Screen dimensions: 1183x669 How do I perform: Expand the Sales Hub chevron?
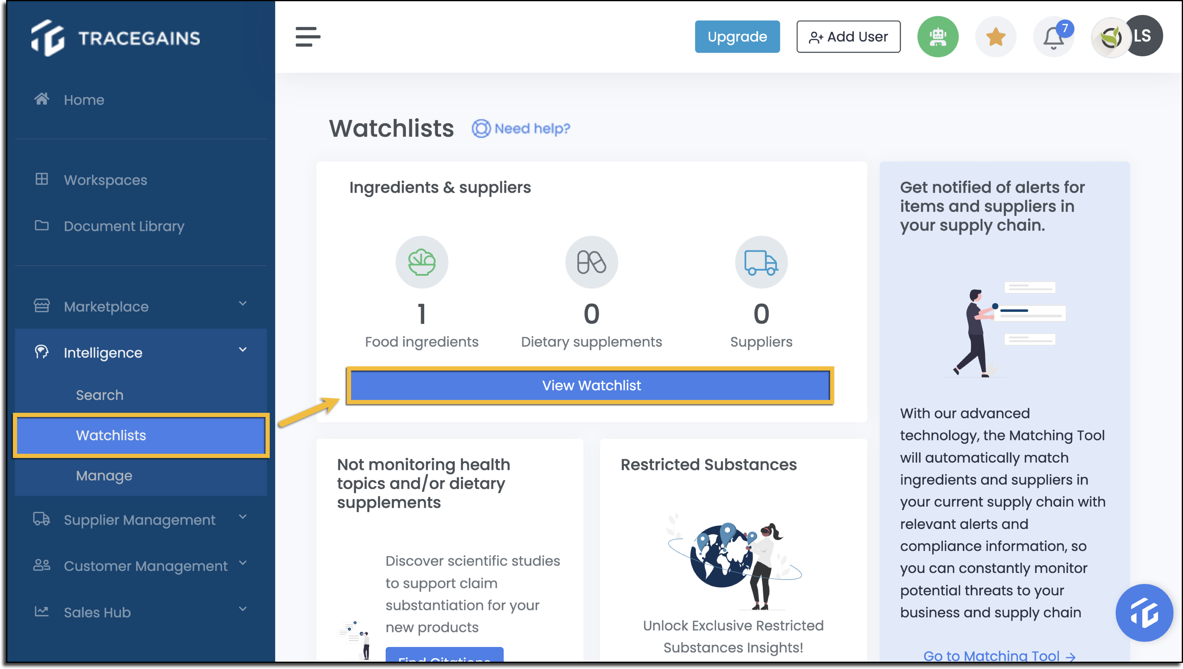(243, 609)
